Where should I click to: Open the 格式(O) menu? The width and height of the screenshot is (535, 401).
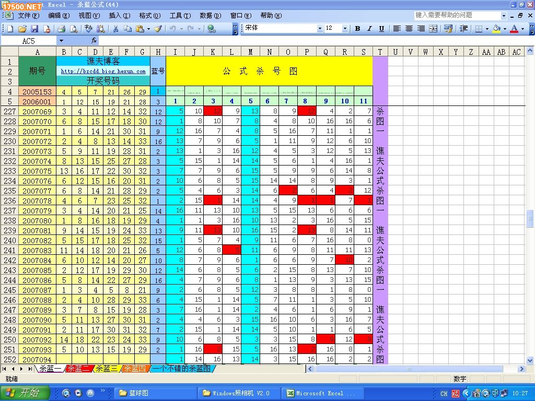coord(150,16)
